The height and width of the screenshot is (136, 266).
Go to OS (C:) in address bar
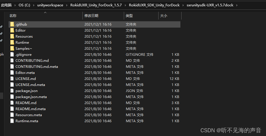point(24,5)
